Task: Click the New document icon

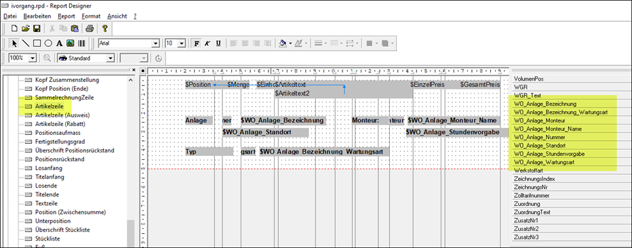Action: tap(14, 28)
